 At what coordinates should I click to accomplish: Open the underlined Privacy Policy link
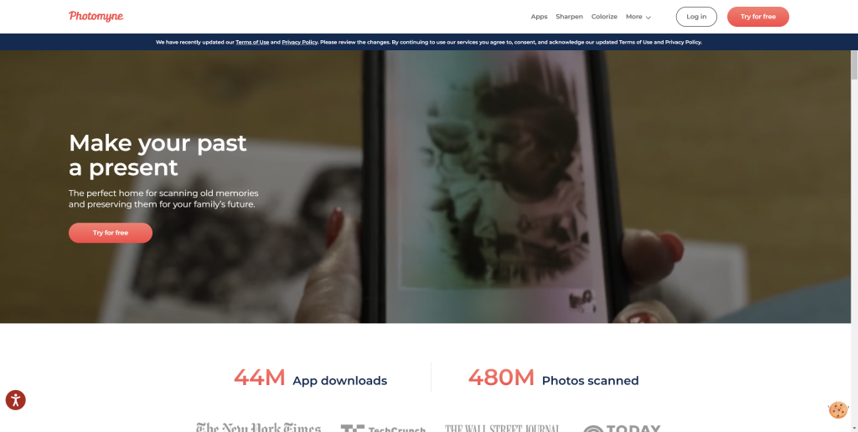(x=299, y=42)
